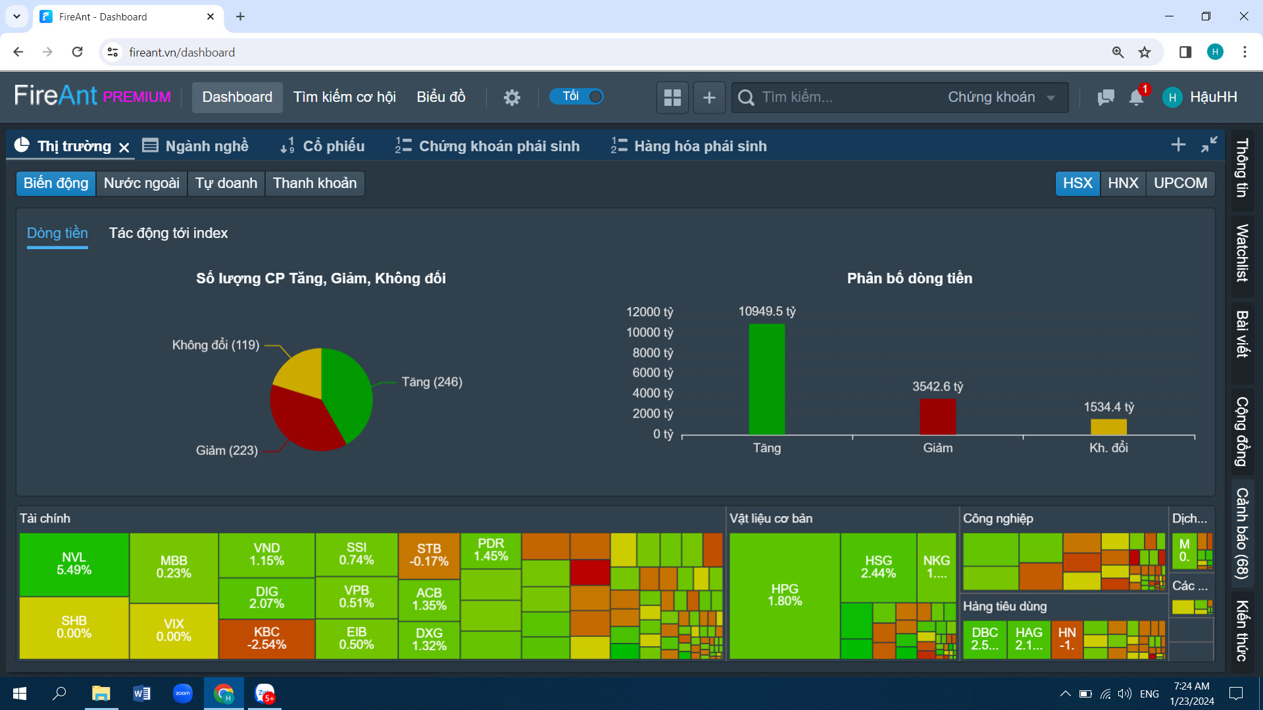Collapse panel with shrink arrows icon
Screen dimensions: 1263x710
pos(1209,145)
